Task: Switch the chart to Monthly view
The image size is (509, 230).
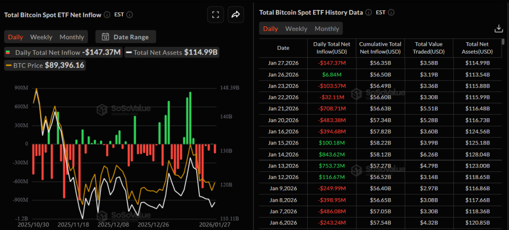Action: [72, 37]
